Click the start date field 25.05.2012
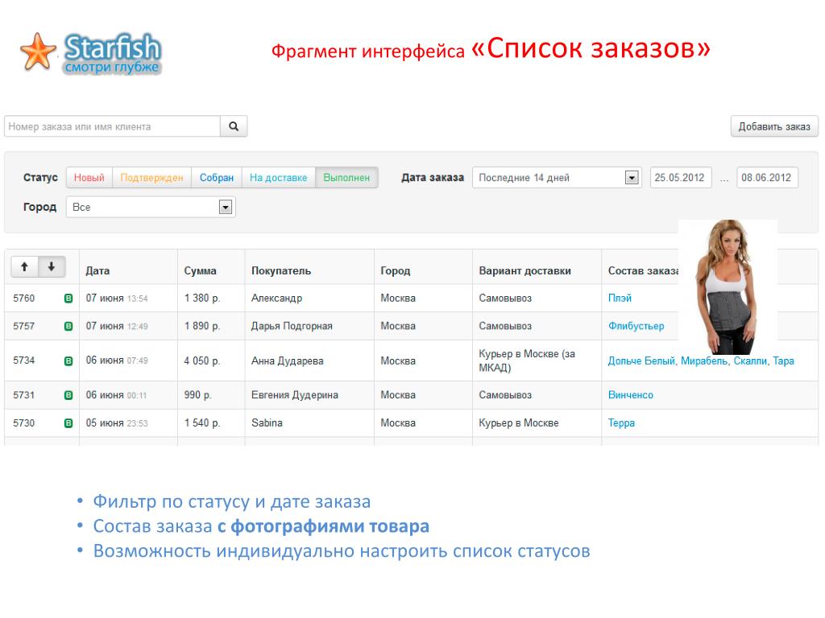 [681, 178]
